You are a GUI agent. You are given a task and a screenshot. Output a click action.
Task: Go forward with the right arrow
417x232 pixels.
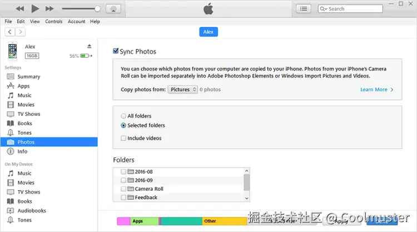click(20, 32)
